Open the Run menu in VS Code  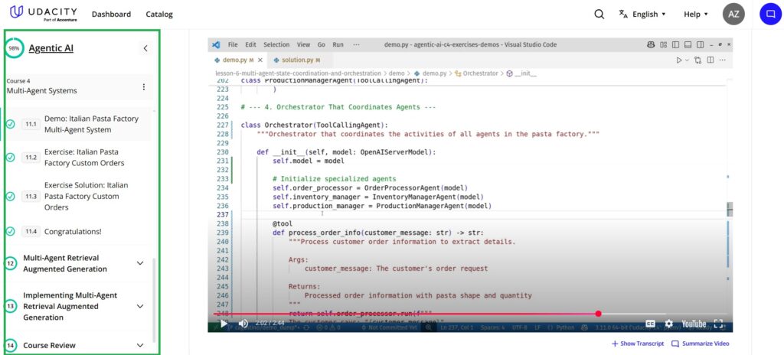click(338, 44)
